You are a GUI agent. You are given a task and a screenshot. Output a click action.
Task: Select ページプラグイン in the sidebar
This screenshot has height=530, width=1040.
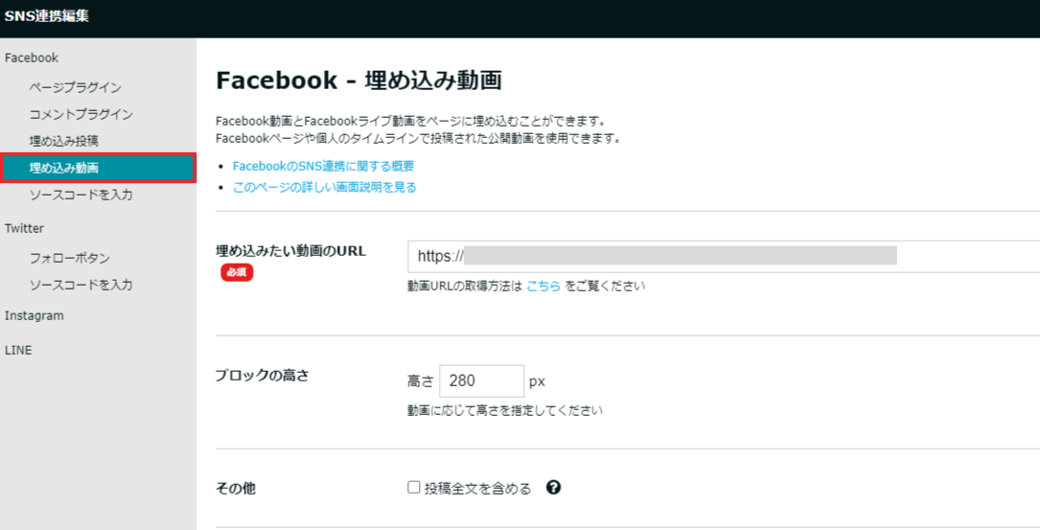[x=76, y=87]
